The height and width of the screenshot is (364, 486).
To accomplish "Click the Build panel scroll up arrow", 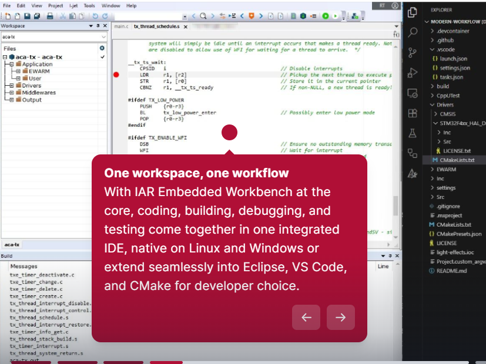I will (398, 264).
